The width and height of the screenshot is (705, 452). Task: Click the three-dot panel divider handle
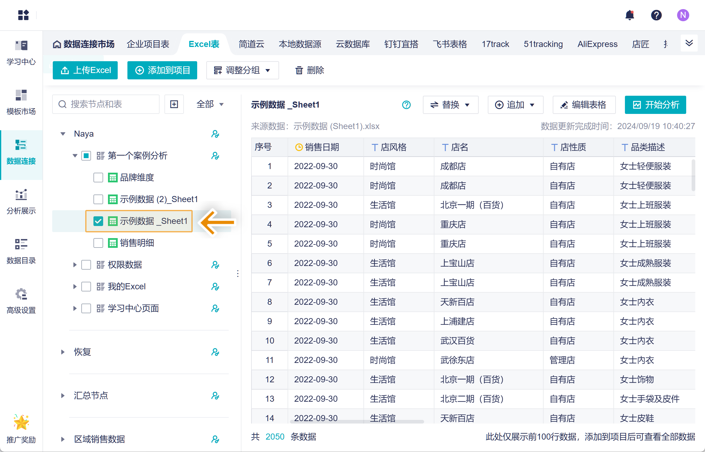click(x=238, y=274)
